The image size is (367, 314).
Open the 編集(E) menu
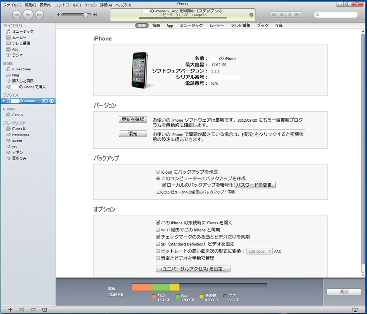[x=30, y=5]
